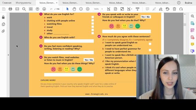Switch to the Главная tab
The image size is (196, 110).
click(x=7, y=3)
